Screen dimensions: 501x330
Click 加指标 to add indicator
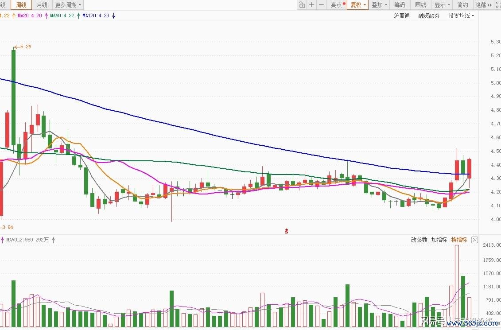click(439, 240)
